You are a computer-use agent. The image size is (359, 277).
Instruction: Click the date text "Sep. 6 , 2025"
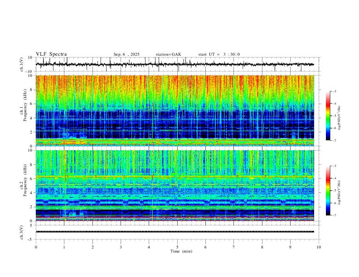coord(126,54)
